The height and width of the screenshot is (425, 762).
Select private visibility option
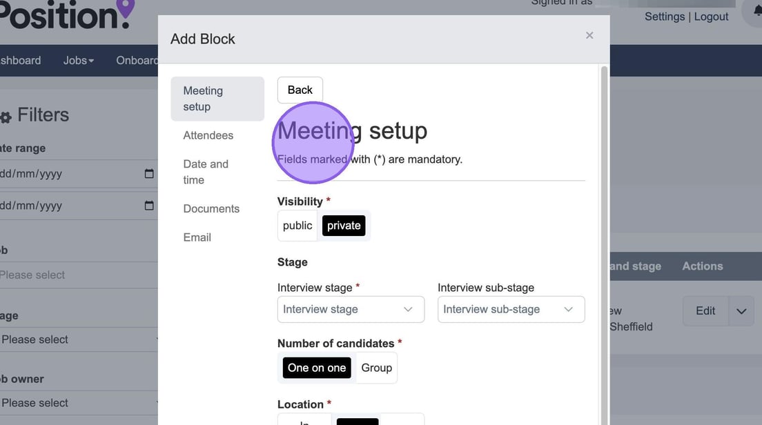344,226
